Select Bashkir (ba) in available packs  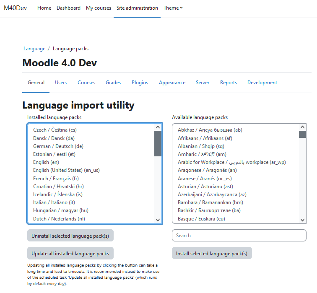click(x=236, y=210)
